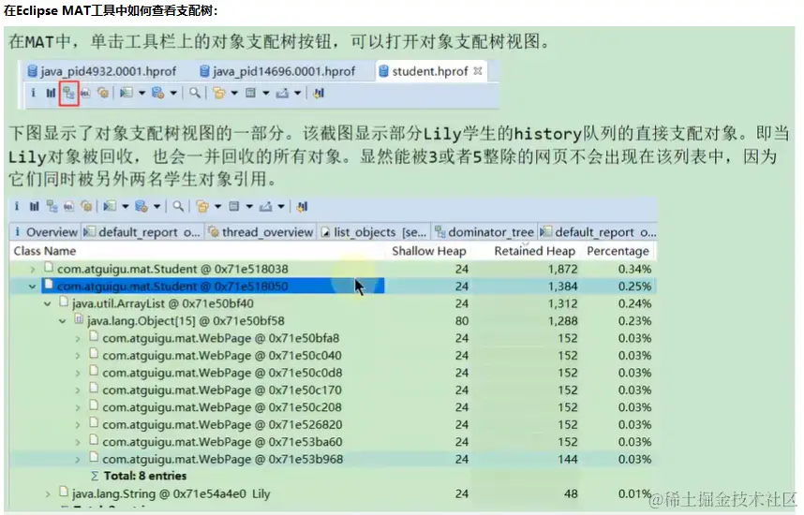Open default_report tab after dominator_tree tab

point(598,232)
